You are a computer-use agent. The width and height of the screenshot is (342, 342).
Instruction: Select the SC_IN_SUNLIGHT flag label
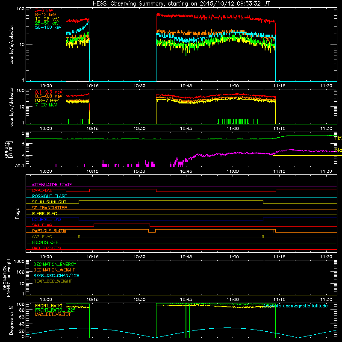49,202
